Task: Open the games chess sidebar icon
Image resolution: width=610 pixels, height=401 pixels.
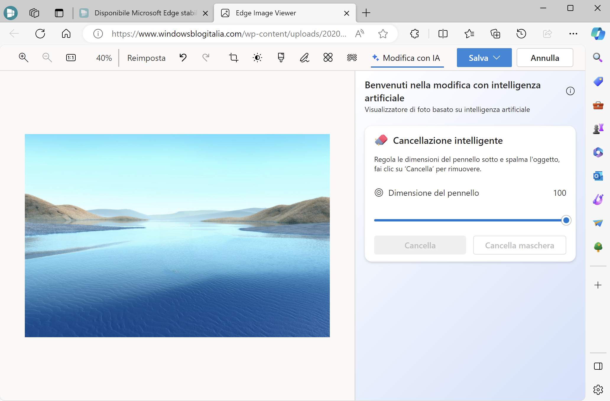Action: tap(598, 129)
